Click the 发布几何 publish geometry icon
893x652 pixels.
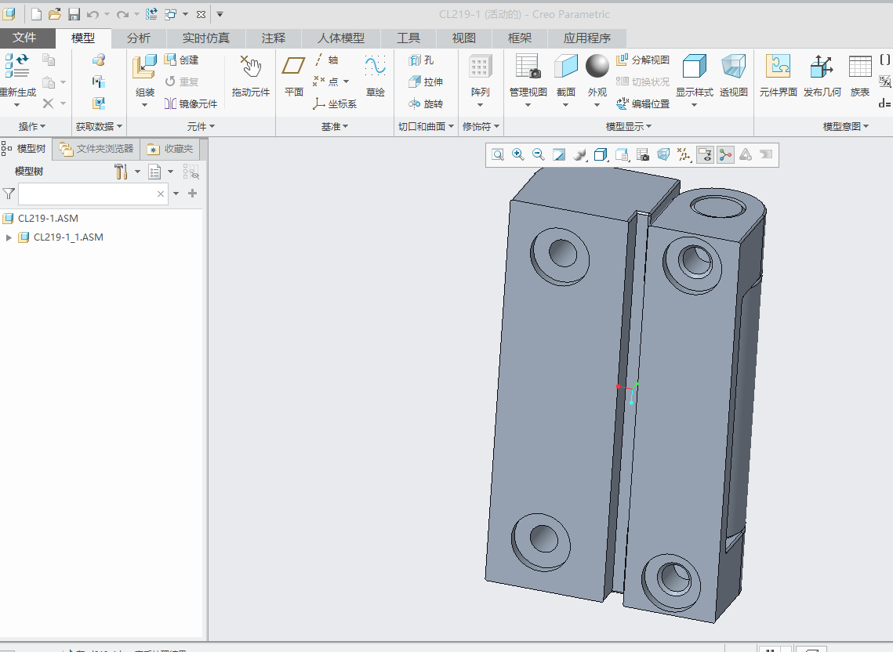(822, 67)
